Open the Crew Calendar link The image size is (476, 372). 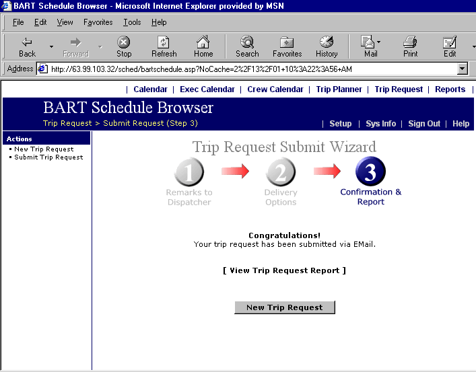point(275,89)
